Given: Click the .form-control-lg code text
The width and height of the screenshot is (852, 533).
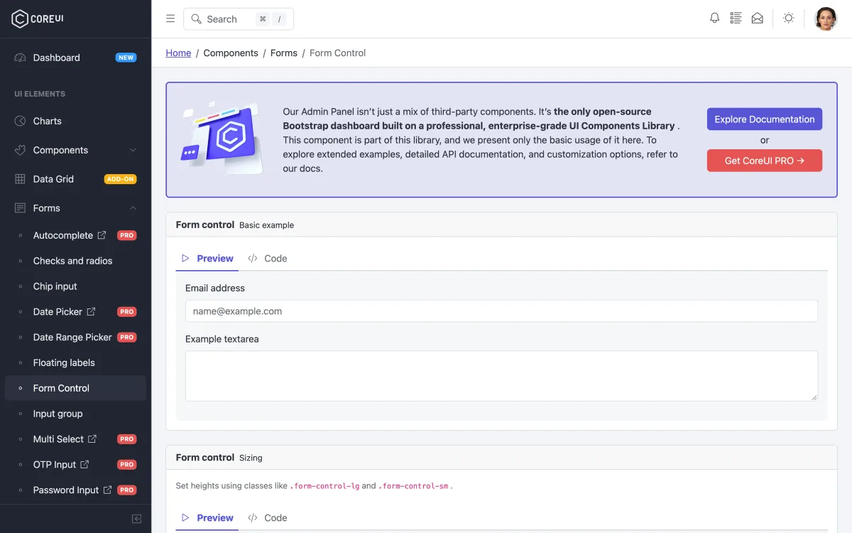Looking at the screenshot, I should coord(325,486).
